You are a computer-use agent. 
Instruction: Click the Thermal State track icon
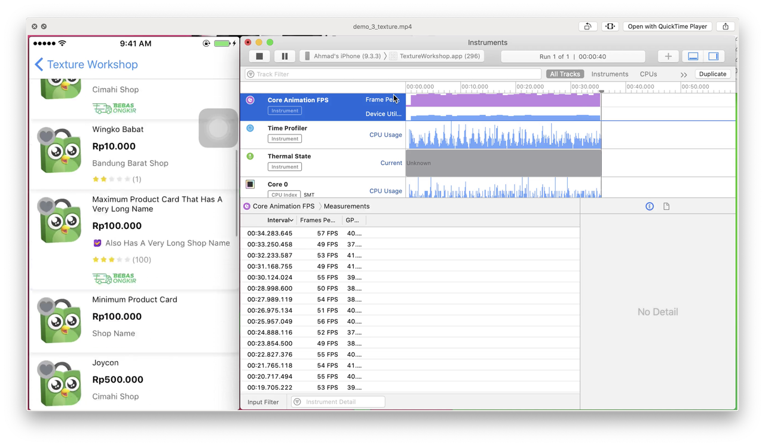(250, 156)
